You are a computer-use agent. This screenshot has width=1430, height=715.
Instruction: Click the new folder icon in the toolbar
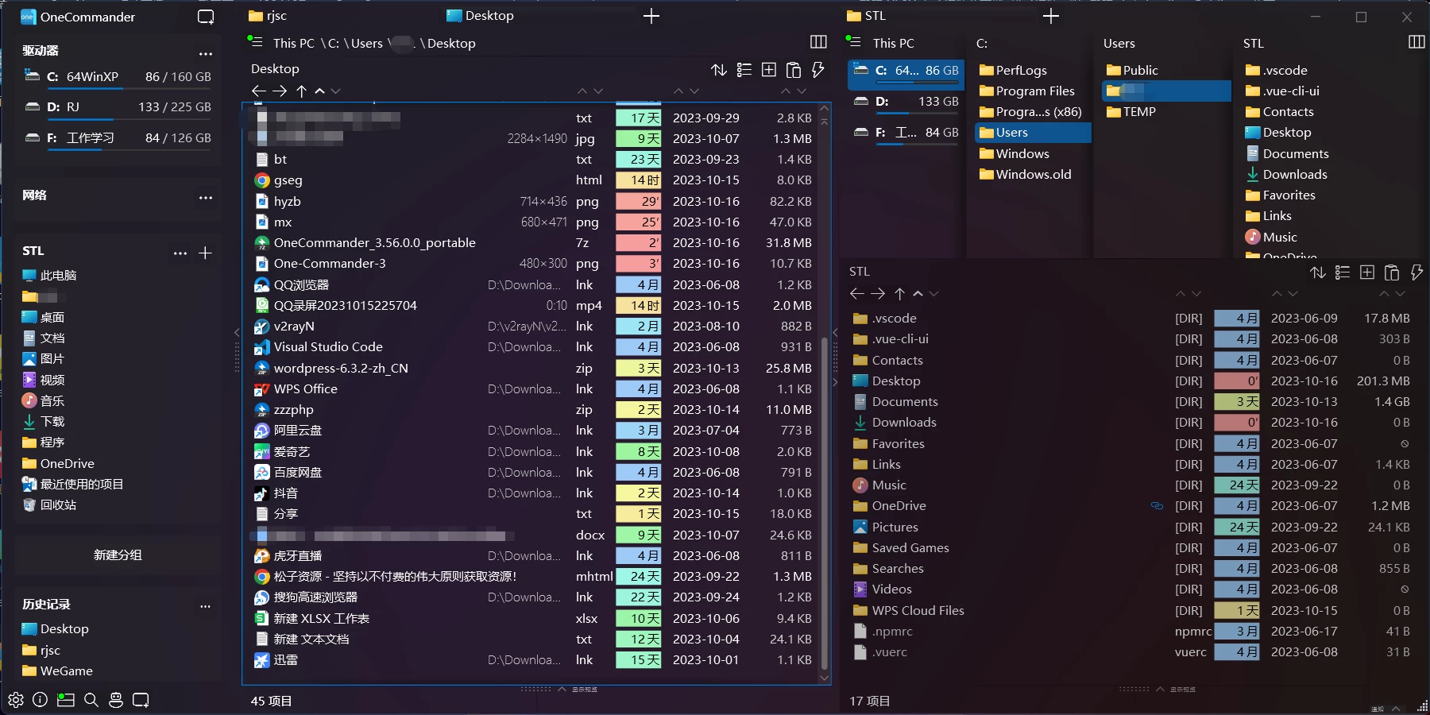tap(768, 70)
